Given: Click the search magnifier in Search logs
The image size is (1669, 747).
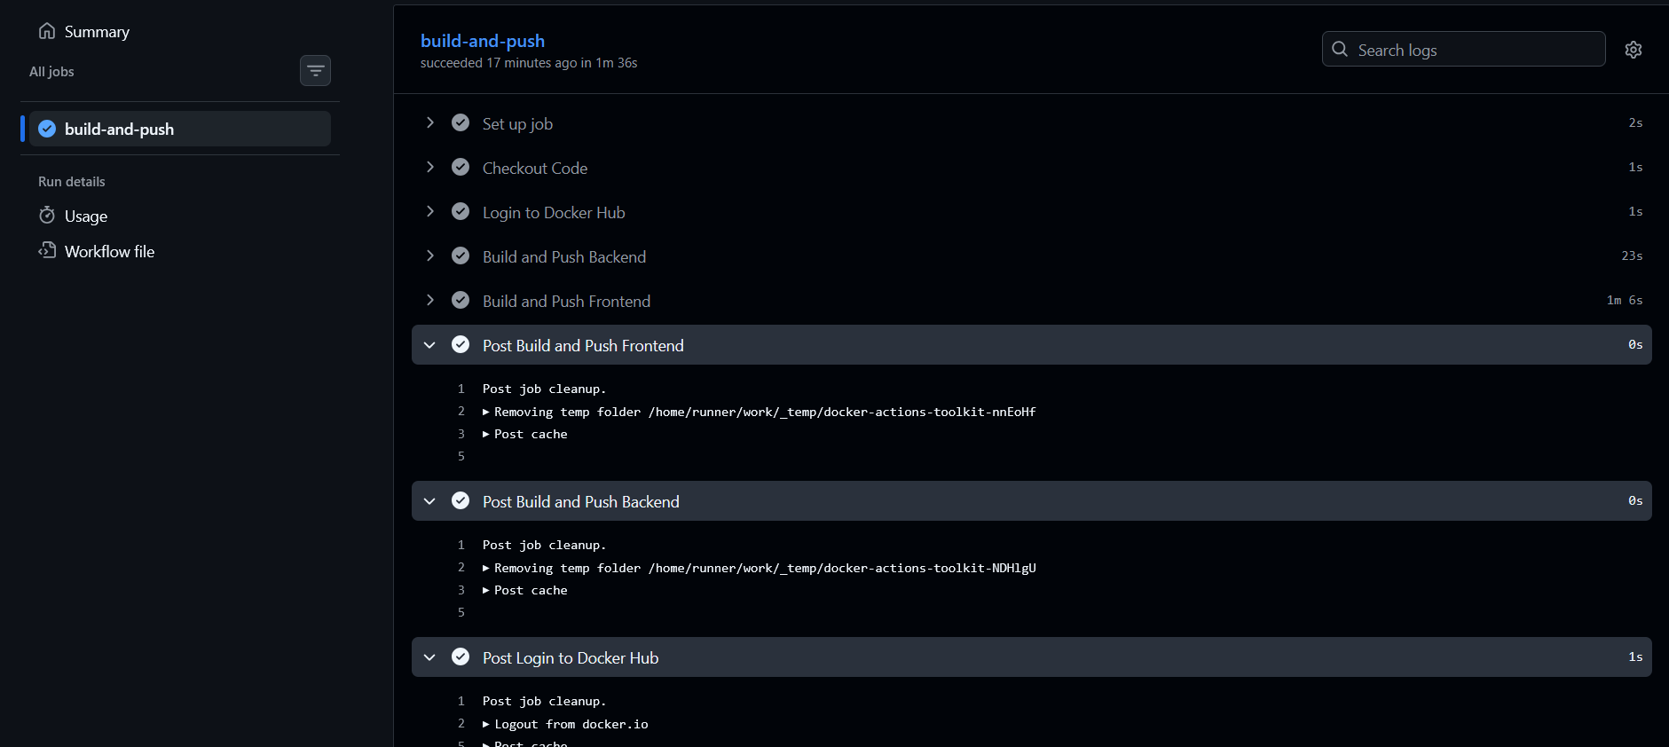Looking at the screenshot, I should [1341, 50].
